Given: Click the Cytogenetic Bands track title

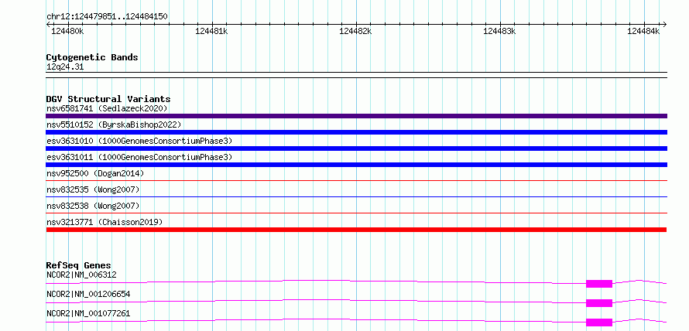Looking at the screenshot, I should click(x=92, y=57).
